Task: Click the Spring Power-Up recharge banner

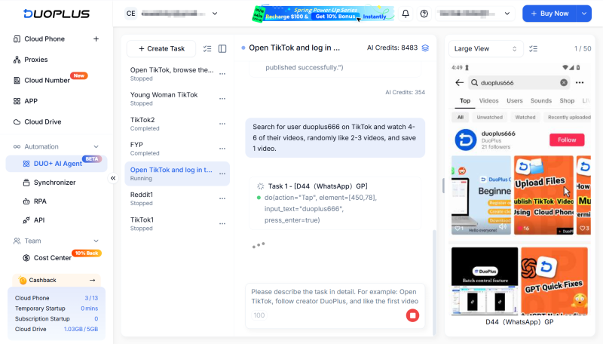Action: coord(323,14)
